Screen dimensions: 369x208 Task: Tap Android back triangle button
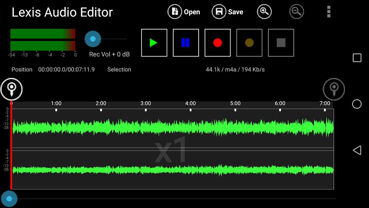[357, 150]
